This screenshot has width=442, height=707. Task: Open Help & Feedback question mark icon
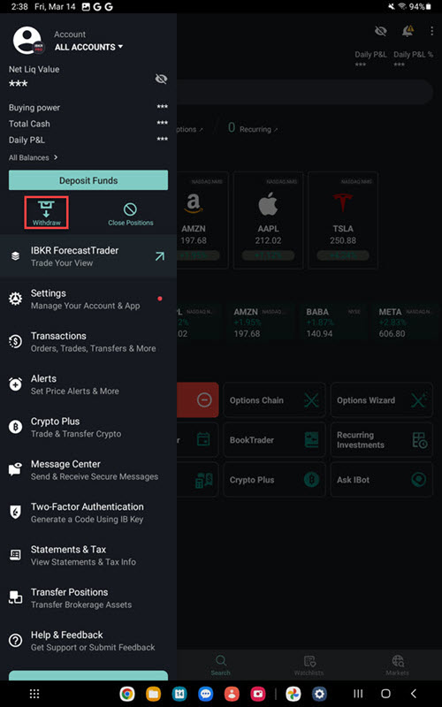point(15,640)
